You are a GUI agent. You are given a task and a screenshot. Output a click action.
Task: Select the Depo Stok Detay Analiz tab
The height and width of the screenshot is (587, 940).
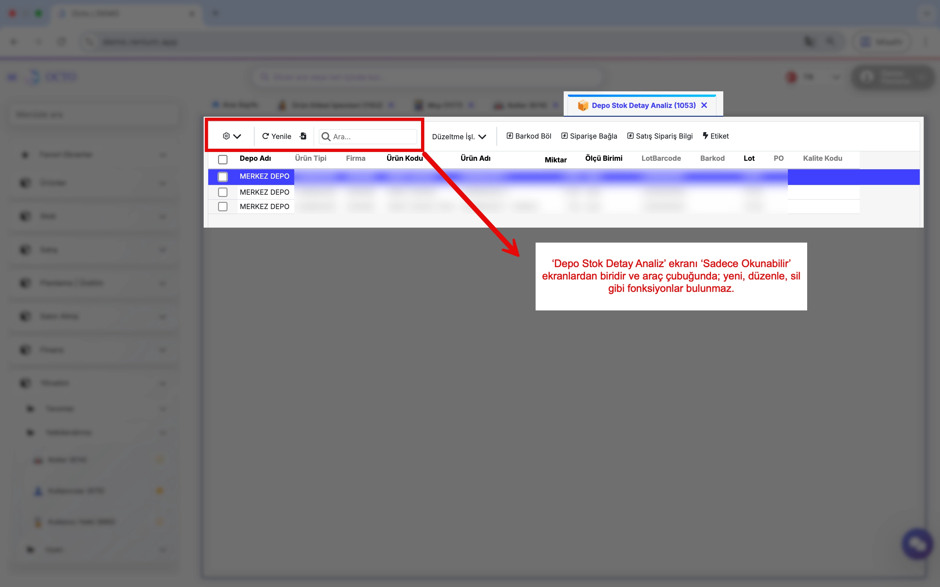coord(643,105)
